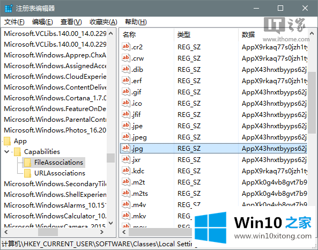Click the URLAssociations folder icon
Image resolution: width=318 pixels, height=250 pixels.
[27, 173]
